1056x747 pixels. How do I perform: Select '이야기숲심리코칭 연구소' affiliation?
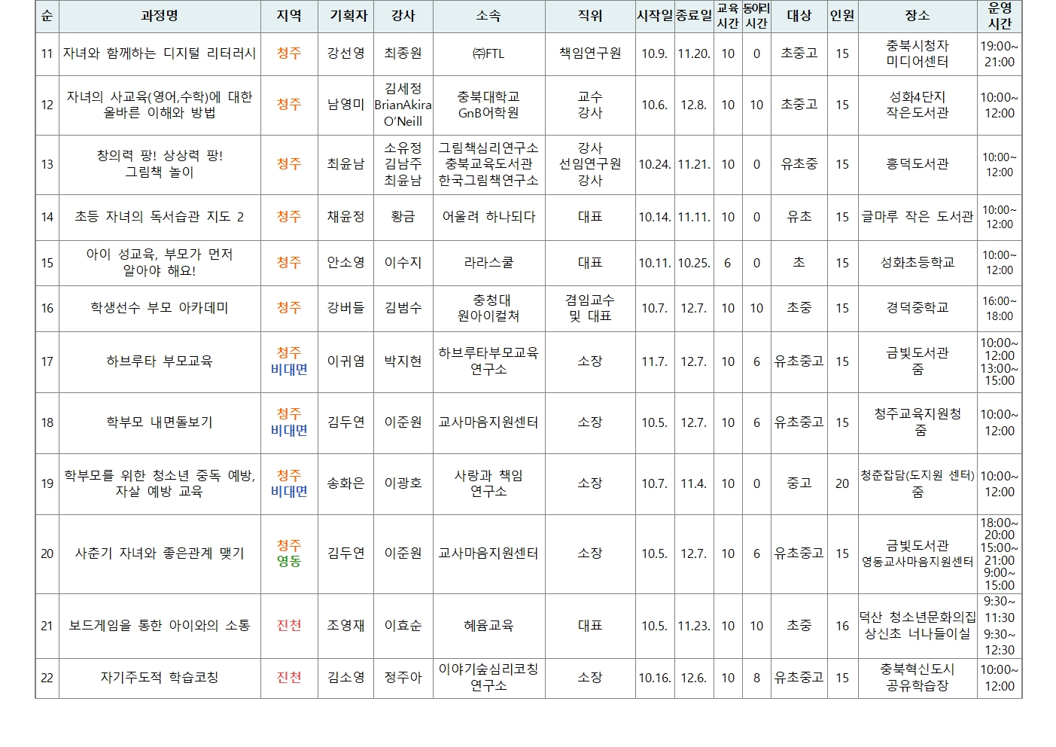[488, 678]
